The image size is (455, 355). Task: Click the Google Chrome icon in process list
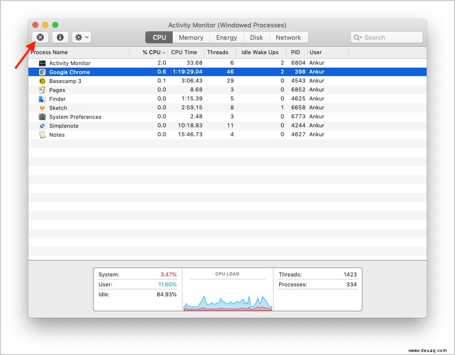coord(42,72)
